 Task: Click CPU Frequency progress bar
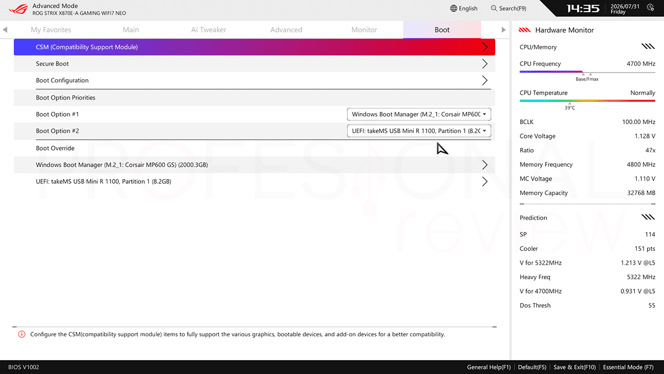click(587, 72)
